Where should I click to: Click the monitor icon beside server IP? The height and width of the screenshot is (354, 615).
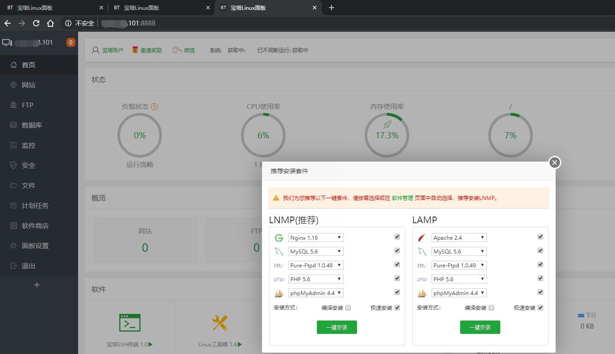[7, 42]
